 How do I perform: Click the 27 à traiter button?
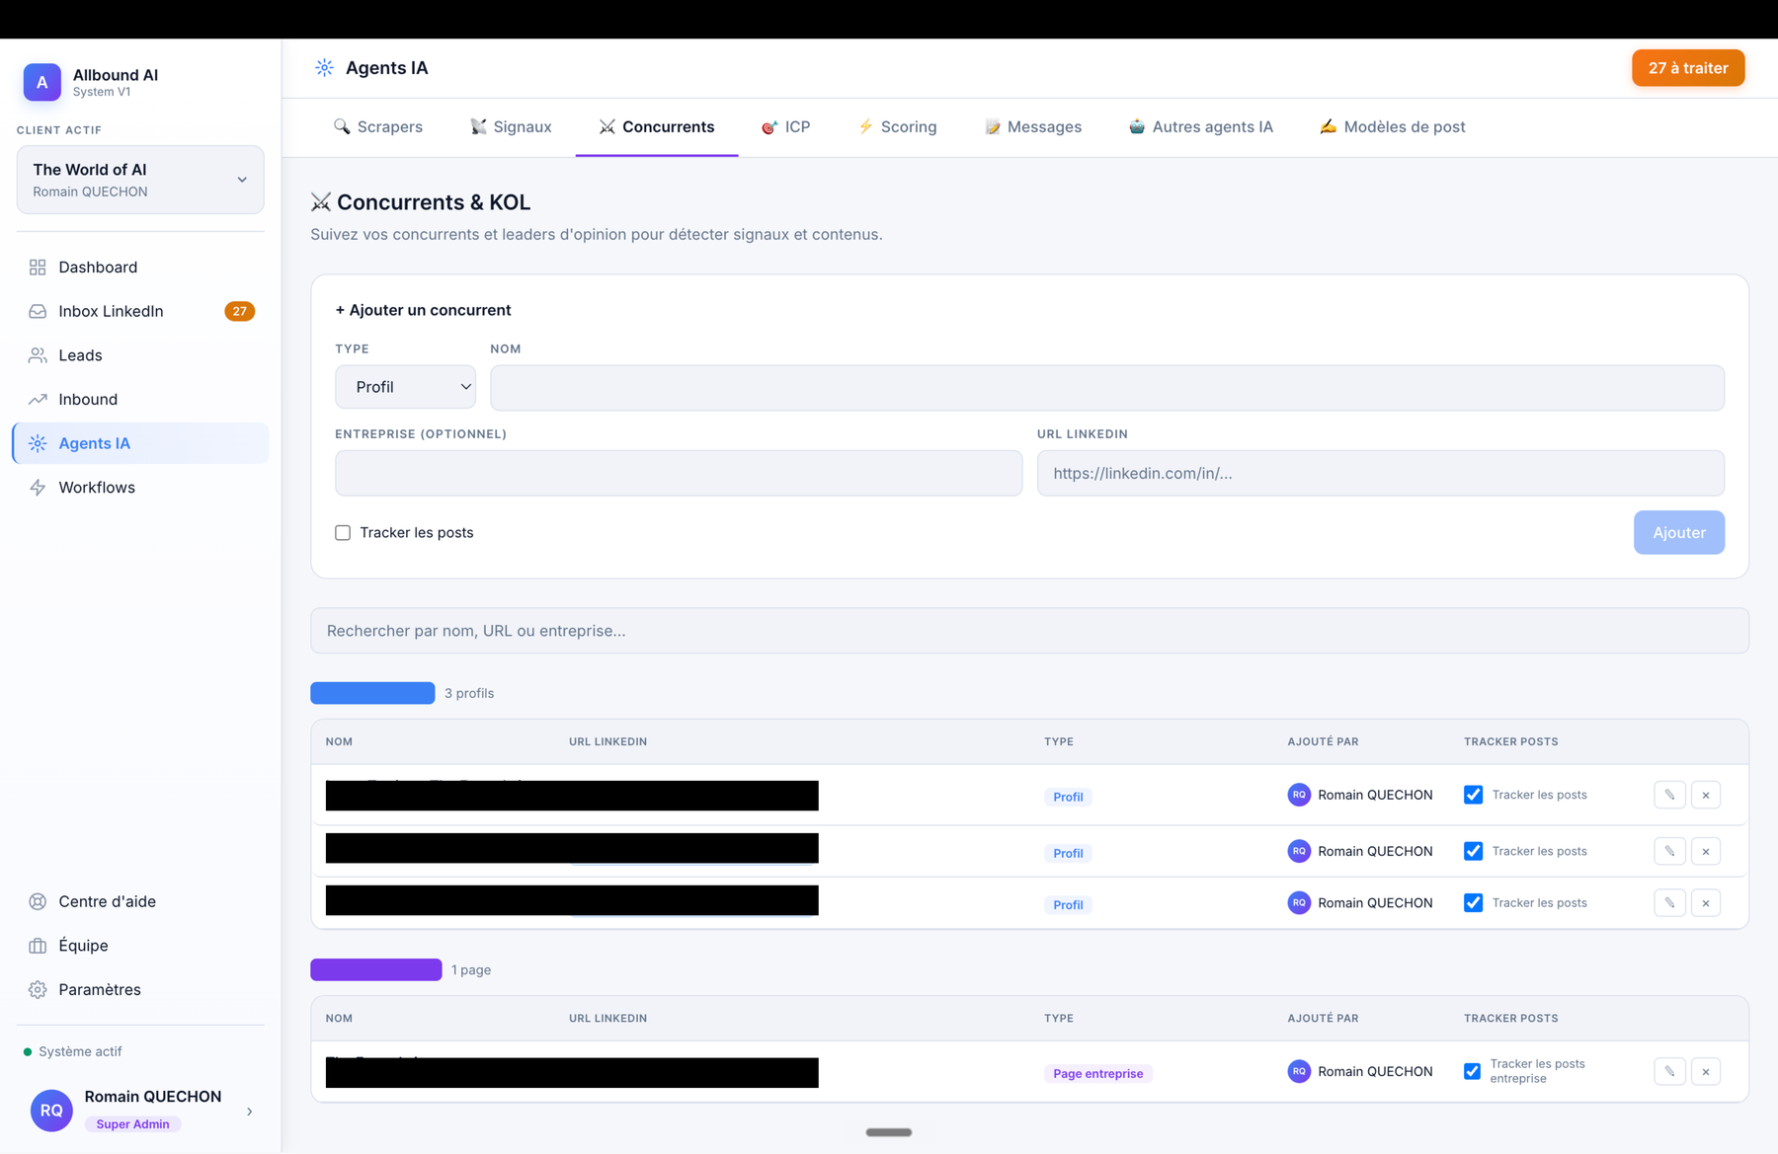coord(1688,68)
